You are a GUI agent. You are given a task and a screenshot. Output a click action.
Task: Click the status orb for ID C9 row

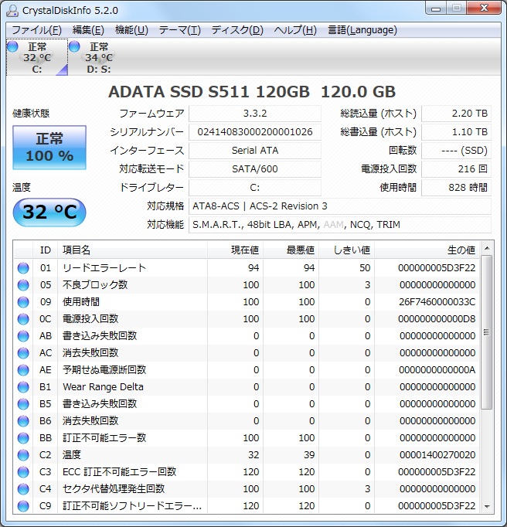click(23, 506)
